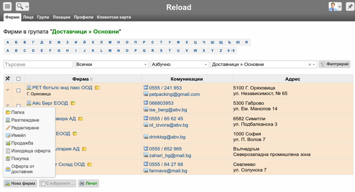Screen dimensions: 355x192
Task: Toggle the select-all checkbox in header
Action: coord(18,79)
